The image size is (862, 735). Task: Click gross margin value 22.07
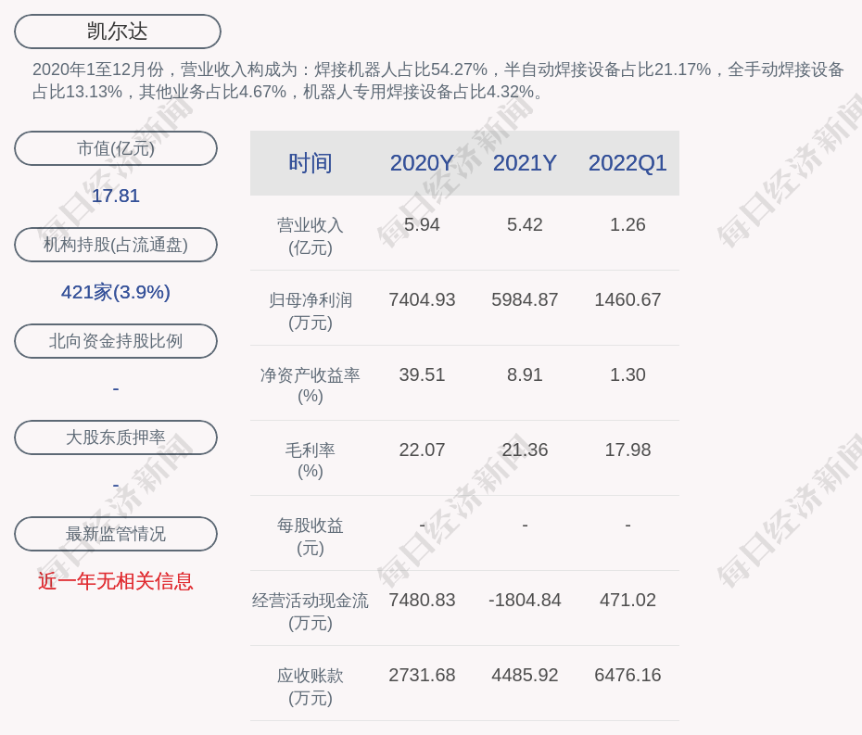pyautogui.click(x=422, y=450)
